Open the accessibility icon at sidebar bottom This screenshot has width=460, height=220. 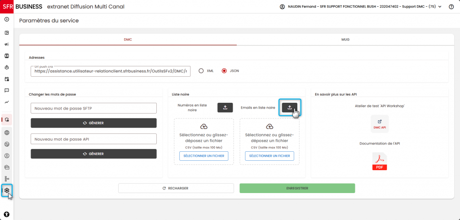pyautogui.click(x=7, y=214)
